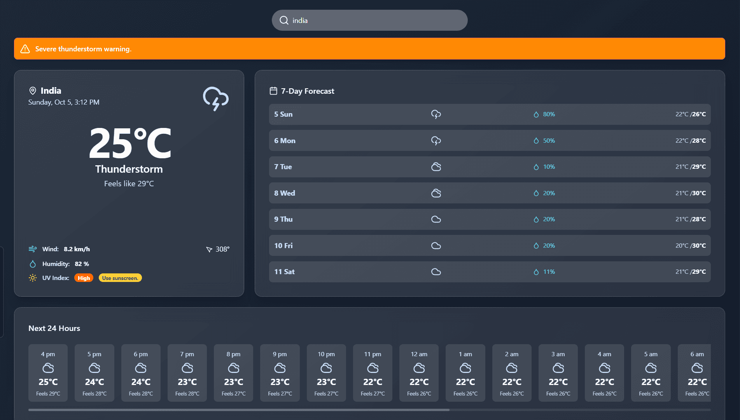
Task: Click the humidity droplet icon
Action: pos(33,264)
